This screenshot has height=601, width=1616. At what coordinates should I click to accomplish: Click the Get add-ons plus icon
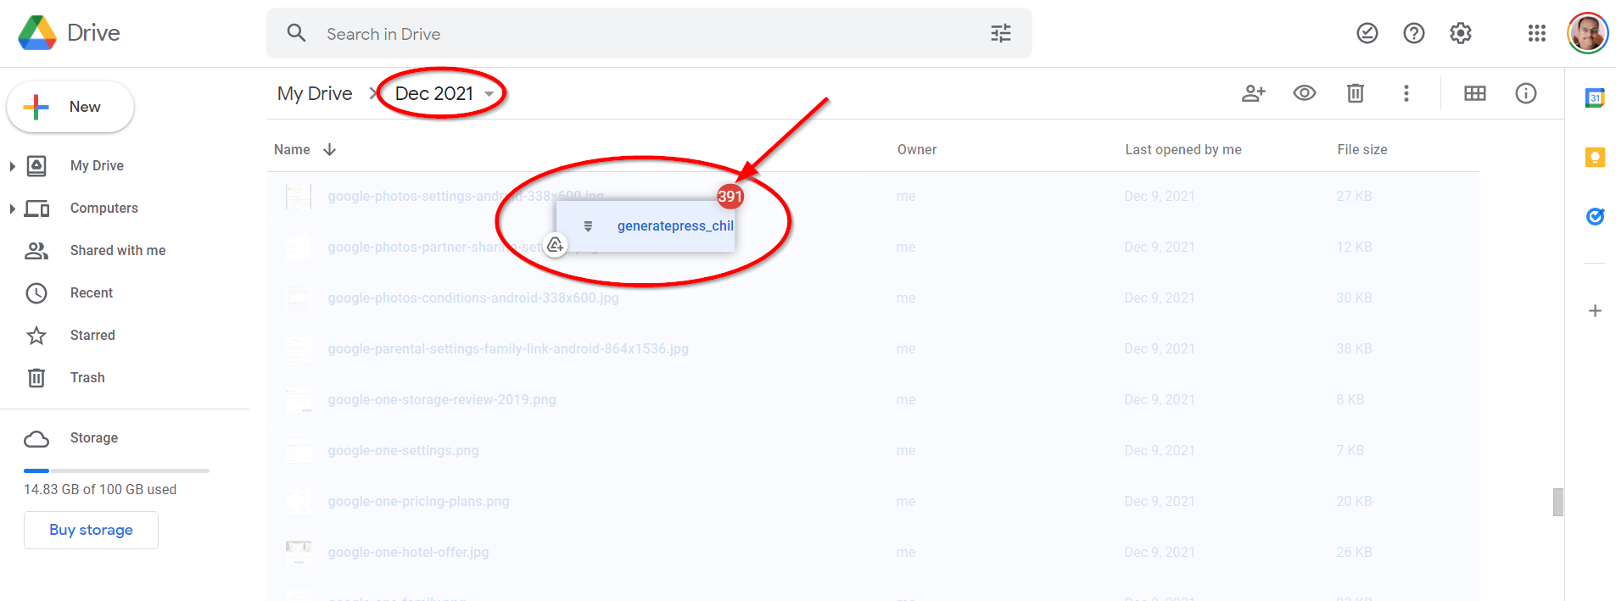pyautogui.click(x=1596, y=311)
